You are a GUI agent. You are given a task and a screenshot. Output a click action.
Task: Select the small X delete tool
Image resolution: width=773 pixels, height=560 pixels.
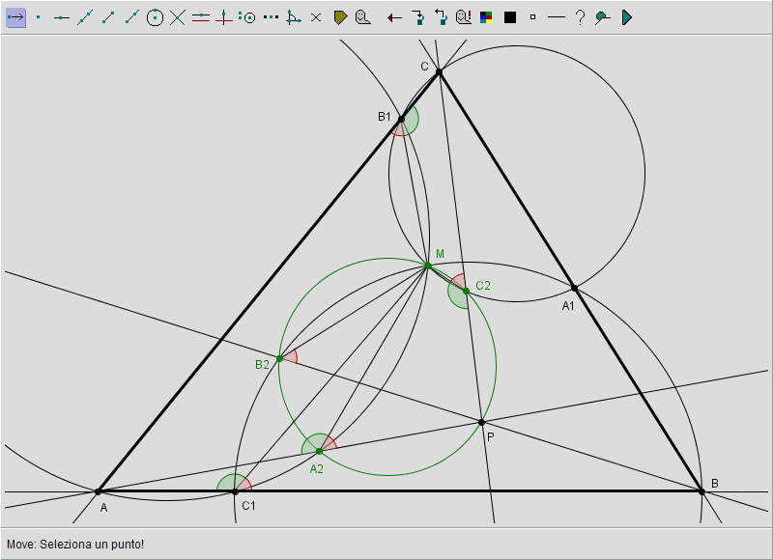click(x=316, y=17)
